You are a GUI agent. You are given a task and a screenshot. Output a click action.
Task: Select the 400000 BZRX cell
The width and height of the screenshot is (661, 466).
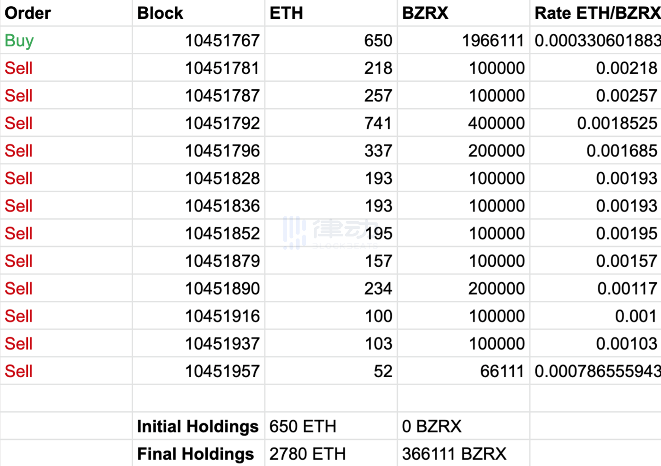coord(496,123)
